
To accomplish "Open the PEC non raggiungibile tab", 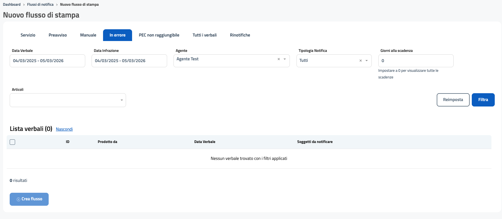I will point(159,35).
